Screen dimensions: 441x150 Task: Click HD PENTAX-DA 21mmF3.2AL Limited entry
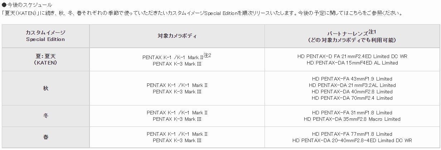352,85
